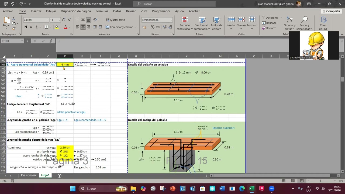Switch to the Datos ribbon tab
345x194 pixels.
[x=117, y=11]
